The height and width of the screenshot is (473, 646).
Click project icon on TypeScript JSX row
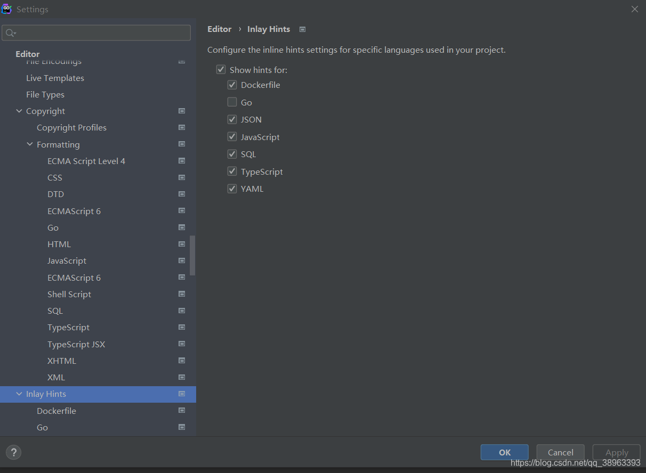coord(182,344)
